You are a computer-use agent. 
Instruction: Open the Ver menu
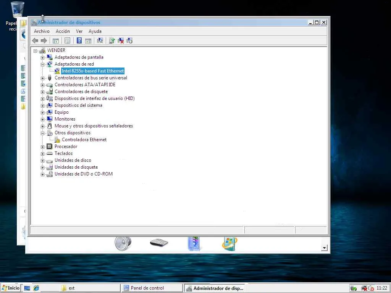point(79,31)
